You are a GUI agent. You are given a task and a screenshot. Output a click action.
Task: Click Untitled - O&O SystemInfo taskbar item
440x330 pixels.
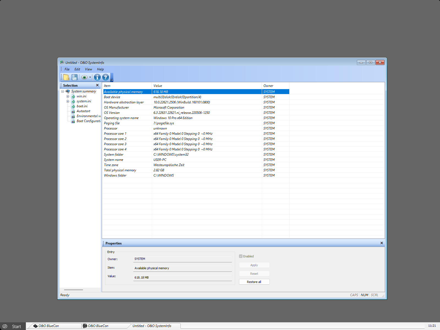(x=154, y=326)
